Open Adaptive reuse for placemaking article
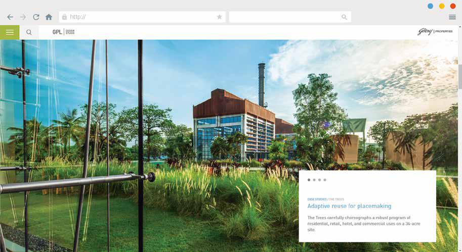This screenshot has height=252, width=462. tap(349, 206)
